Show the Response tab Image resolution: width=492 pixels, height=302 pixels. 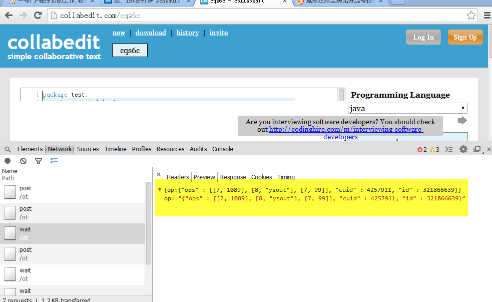tap(233, 177)
